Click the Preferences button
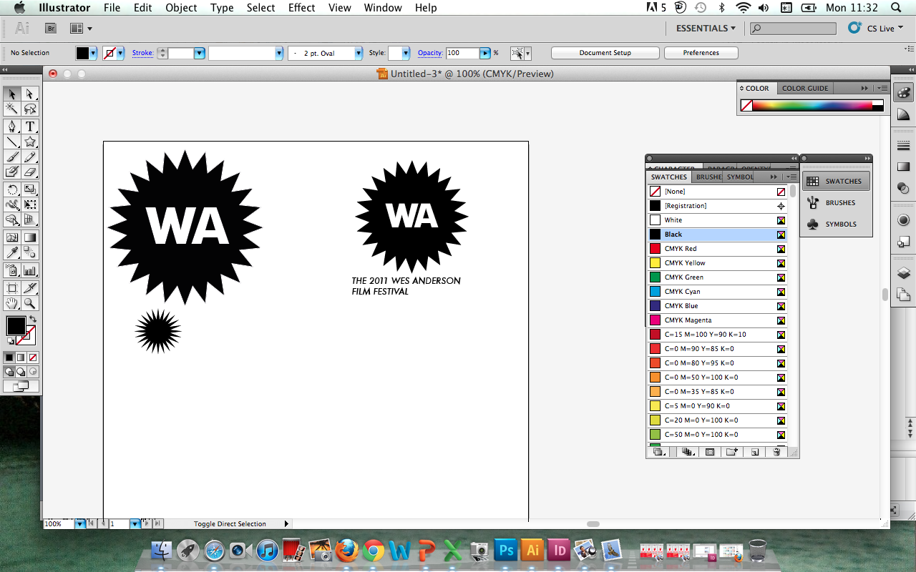The width and height of the screenshot is (916, 572). pyautogui.click(x=701, y=53)
